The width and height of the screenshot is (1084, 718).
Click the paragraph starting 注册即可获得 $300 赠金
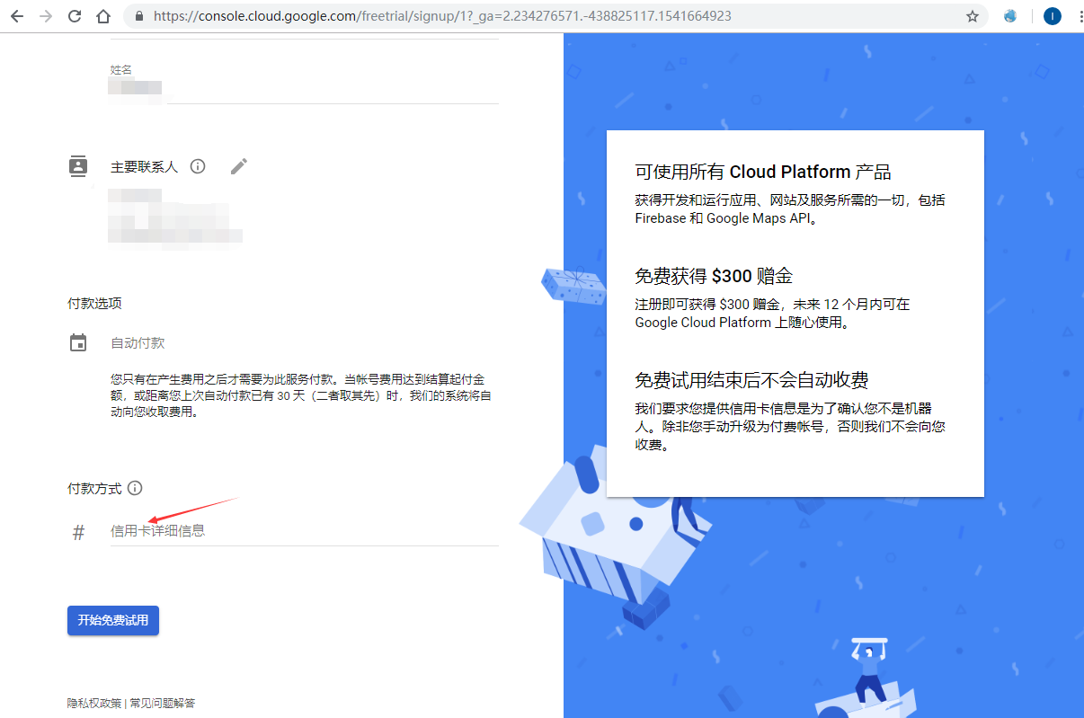tap(773, 313)
